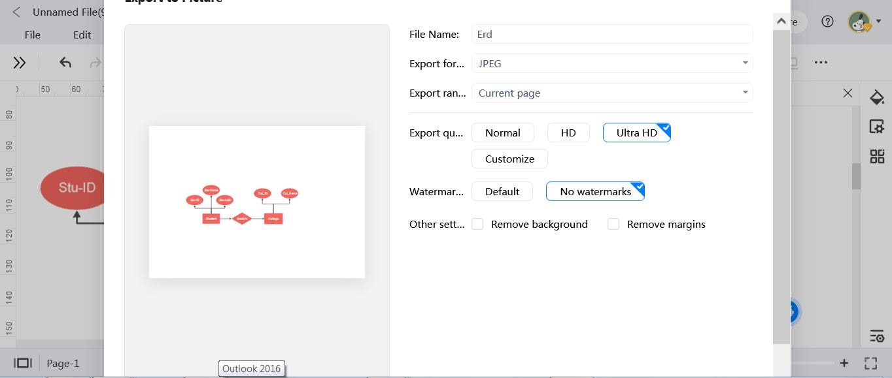Expand the collapsed panel with double chevron
This screenshot has height=378, width=892.
pyautogui.click(x=20, y=63)
